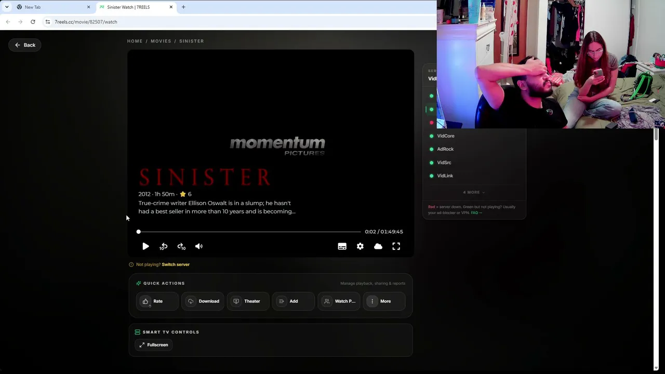The image size is (665, 374).
Task: View site information icon in address bar
Action: coord(48,22)
